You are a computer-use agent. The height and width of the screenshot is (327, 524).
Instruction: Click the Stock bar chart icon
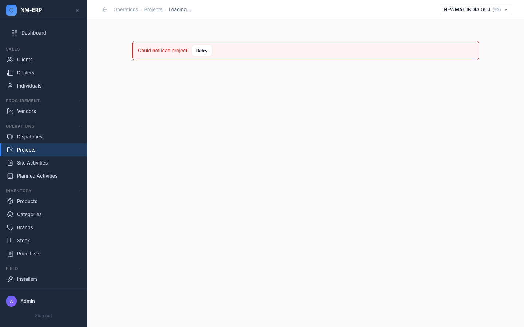coord(10,241)
